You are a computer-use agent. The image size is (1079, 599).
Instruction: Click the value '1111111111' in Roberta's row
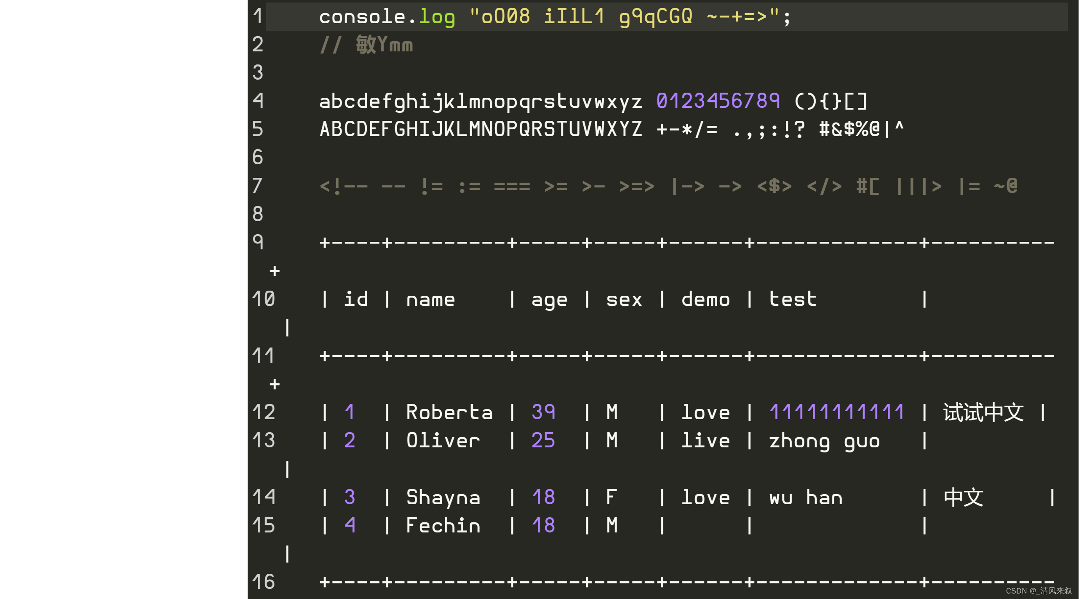pyautogui.click(x=836, y=412)
